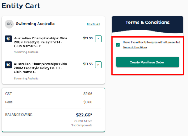Click first item's $11.33 price
This screenshot has height=136, width=188.
point(88,38)
